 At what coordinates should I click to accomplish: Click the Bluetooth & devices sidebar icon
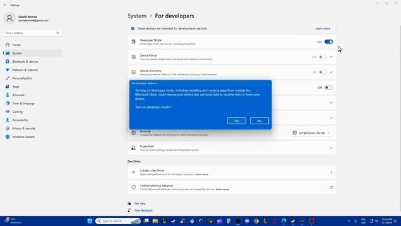tap(8, 62)
